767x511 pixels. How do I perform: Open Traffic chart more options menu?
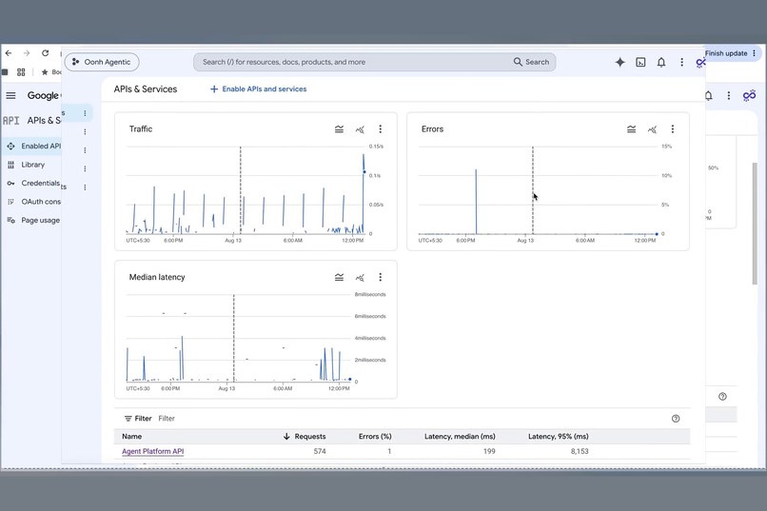point(380,129)
